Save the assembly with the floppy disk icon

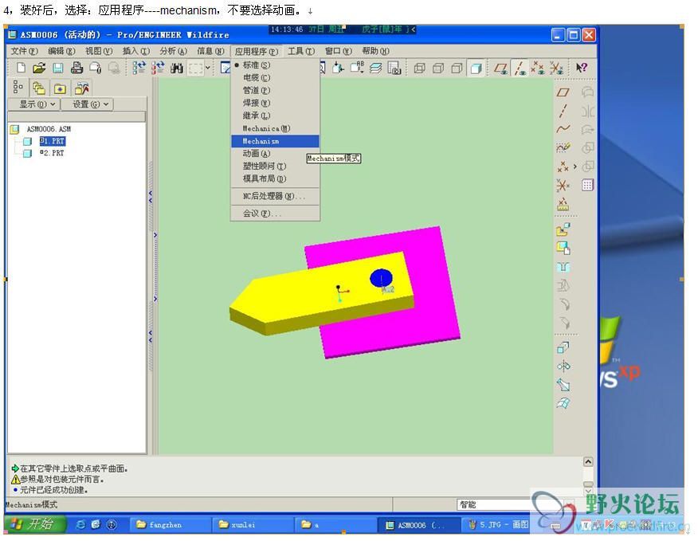[58, 68]
